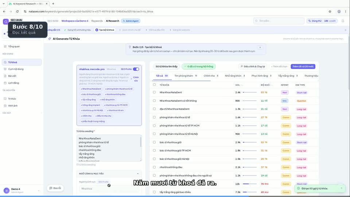Click the Từ khóa seeding text area
The height and width of the screenshot is (197, 350).
109,148
